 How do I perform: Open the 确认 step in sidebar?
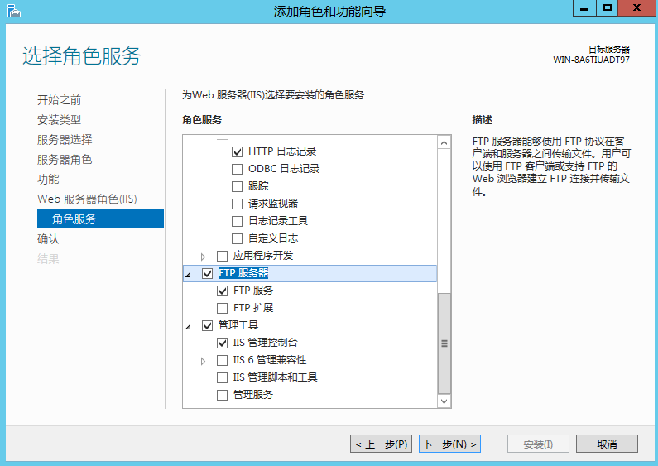[x=48, y=239]
